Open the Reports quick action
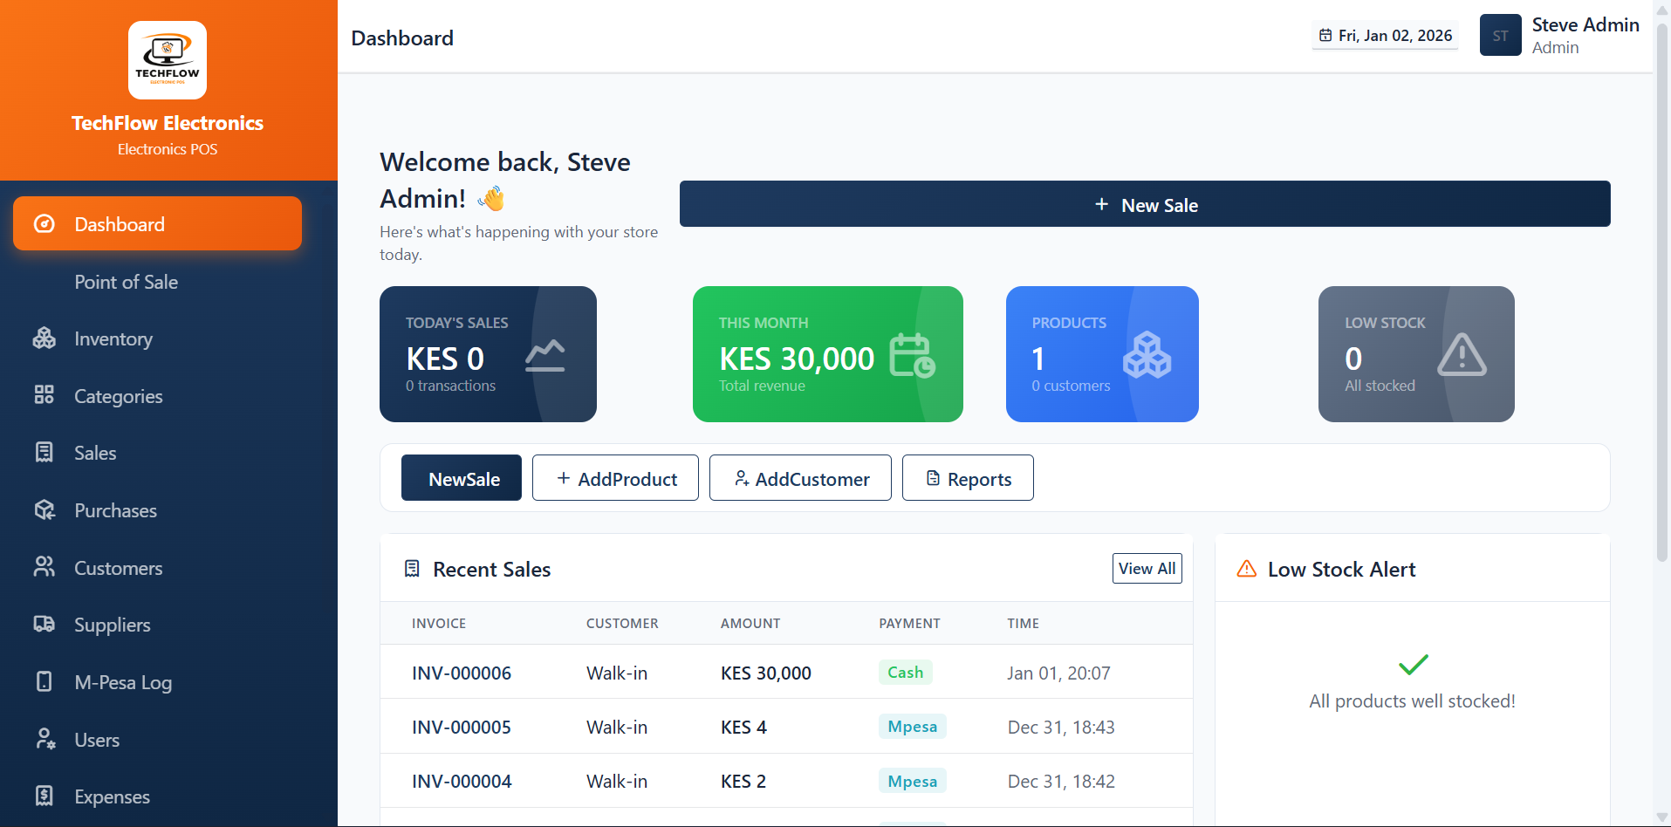 (968, 478)
